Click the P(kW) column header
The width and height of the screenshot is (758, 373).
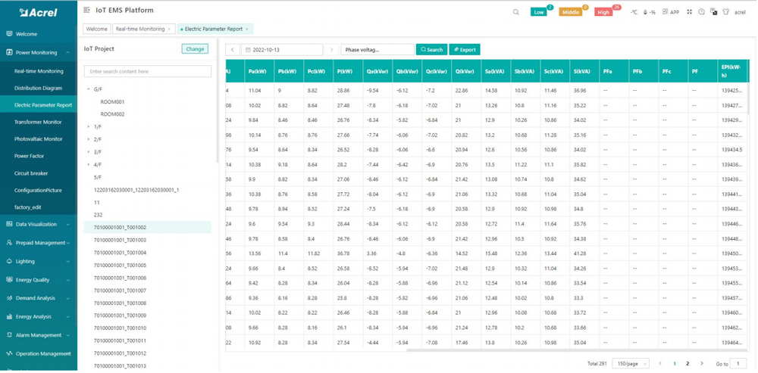[348, 71]
